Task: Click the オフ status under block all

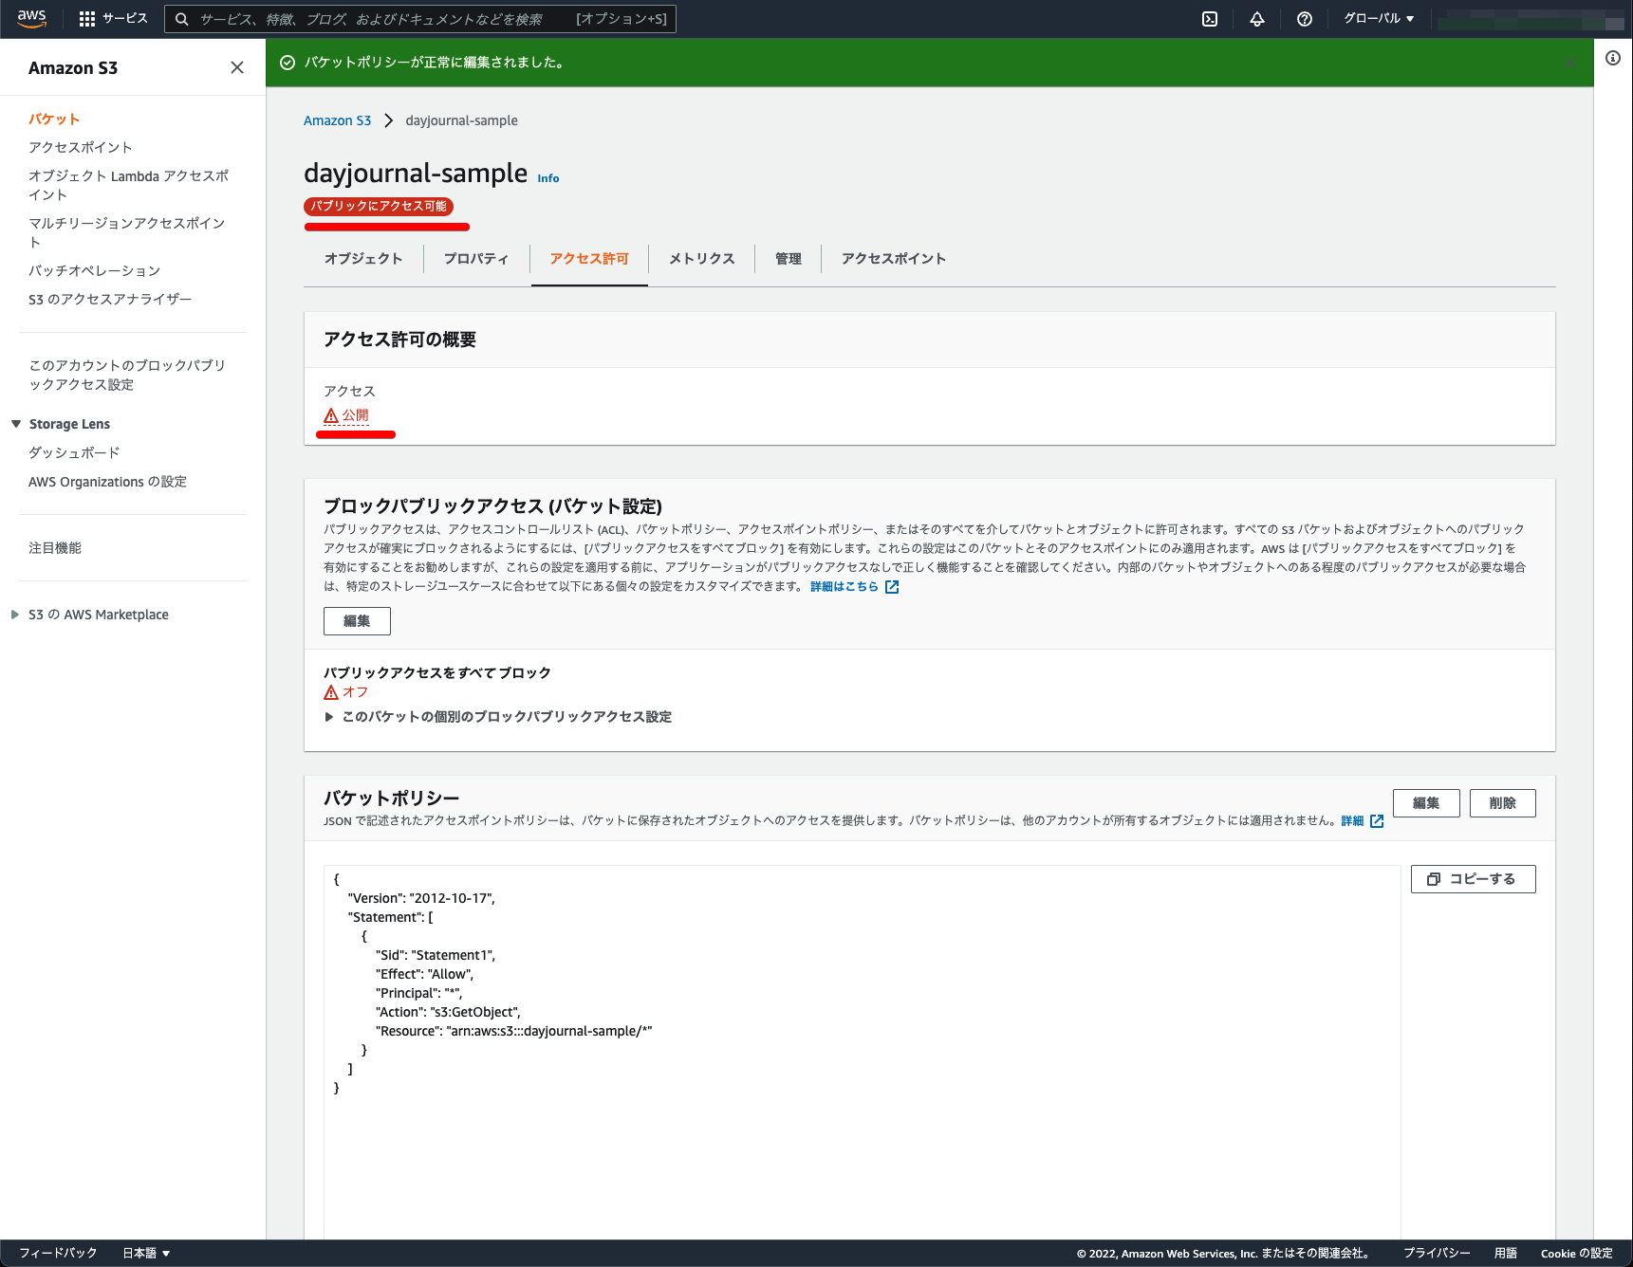Action: click(346, 692)
